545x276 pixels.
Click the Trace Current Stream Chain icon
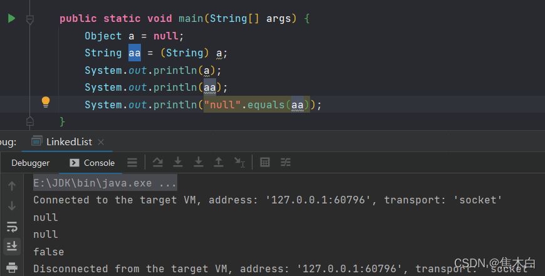coord(286,163)
